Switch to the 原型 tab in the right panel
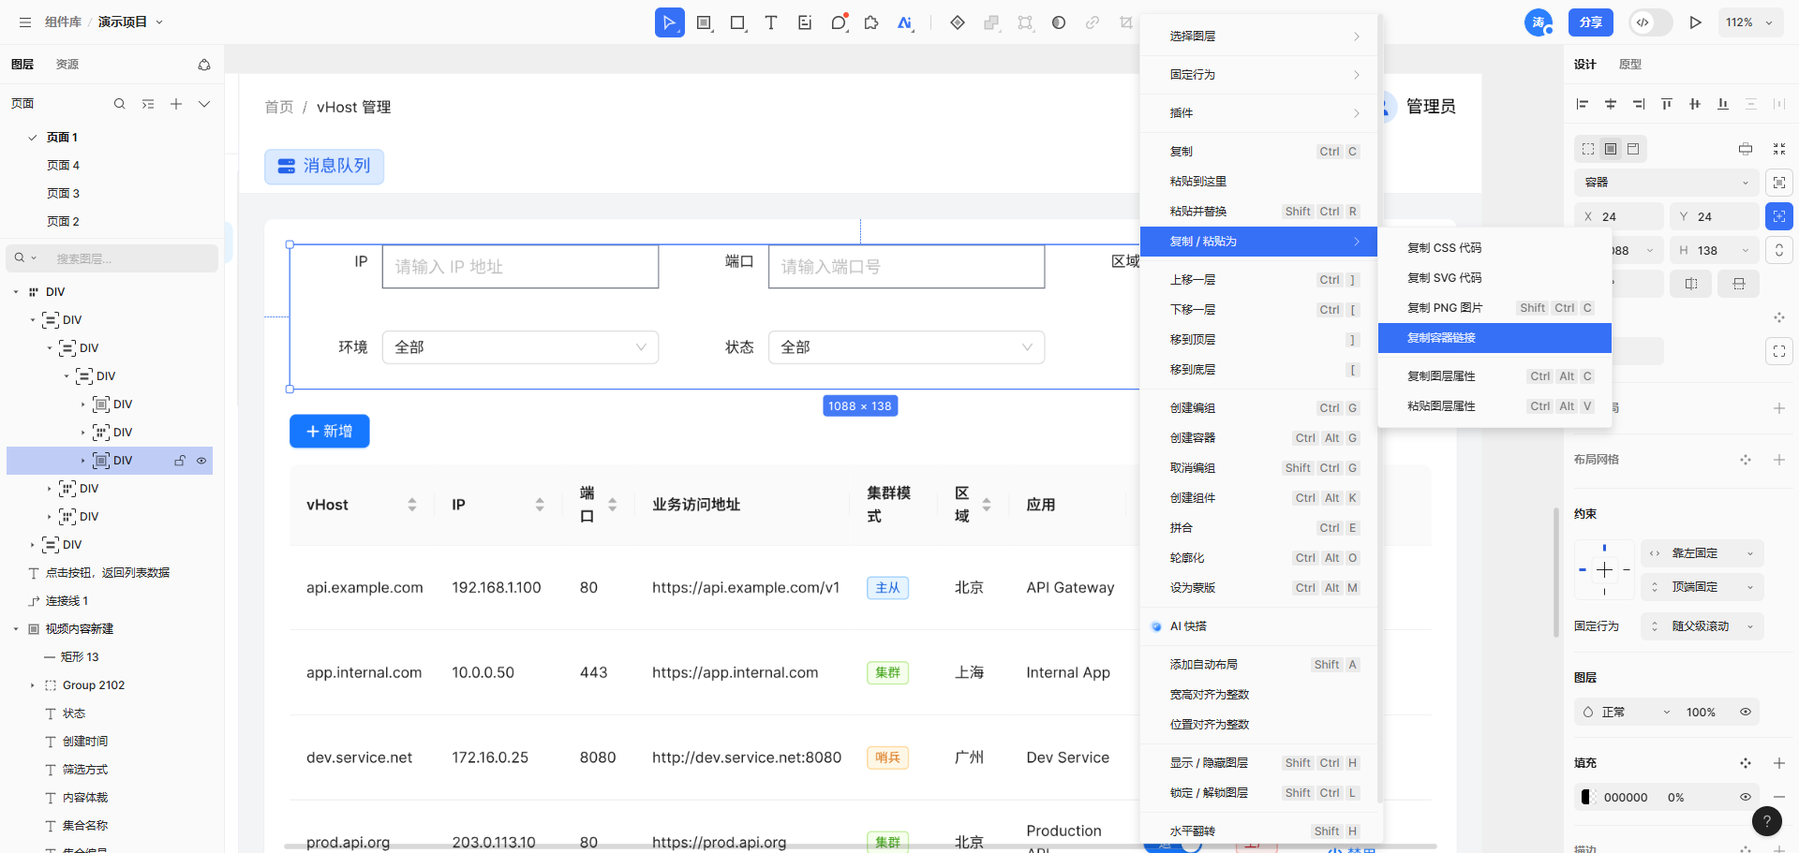Image resolution: width=1799 pixels, height=853 pixels. tap(1630, 64)
